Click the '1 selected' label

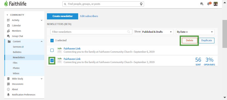pos(61,40)
